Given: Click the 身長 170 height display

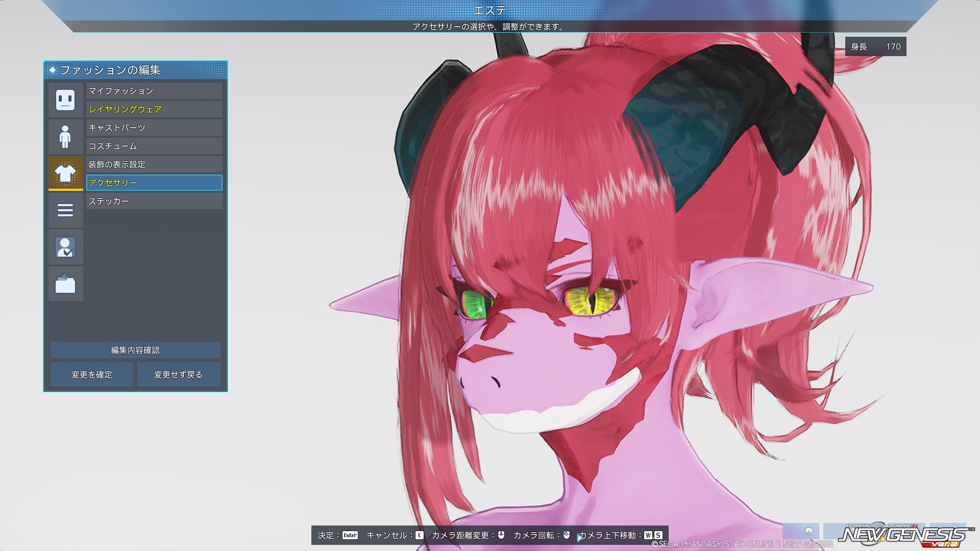Looking at the screenshot, I should [876, 46].
